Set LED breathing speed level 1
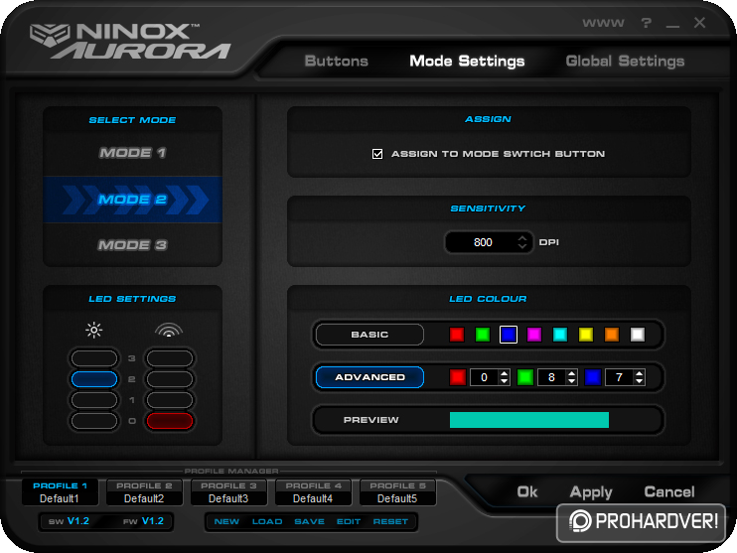Viewport: 737px width, 553px height. (170, 400)
